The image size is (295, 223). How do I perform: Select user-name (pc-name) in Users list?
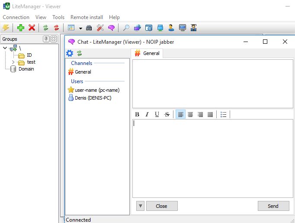93,90
